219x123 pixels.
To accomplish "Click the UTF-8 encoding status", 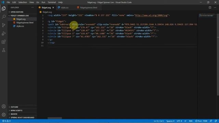I will 179,121.
